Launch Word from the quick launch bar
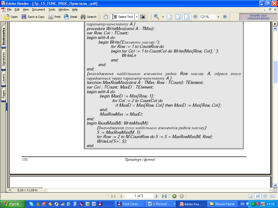 [94, 204]
